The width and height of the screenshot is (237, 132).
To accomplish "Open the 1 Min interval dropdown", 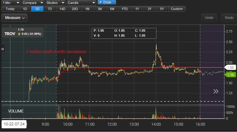I will point(11,3).
